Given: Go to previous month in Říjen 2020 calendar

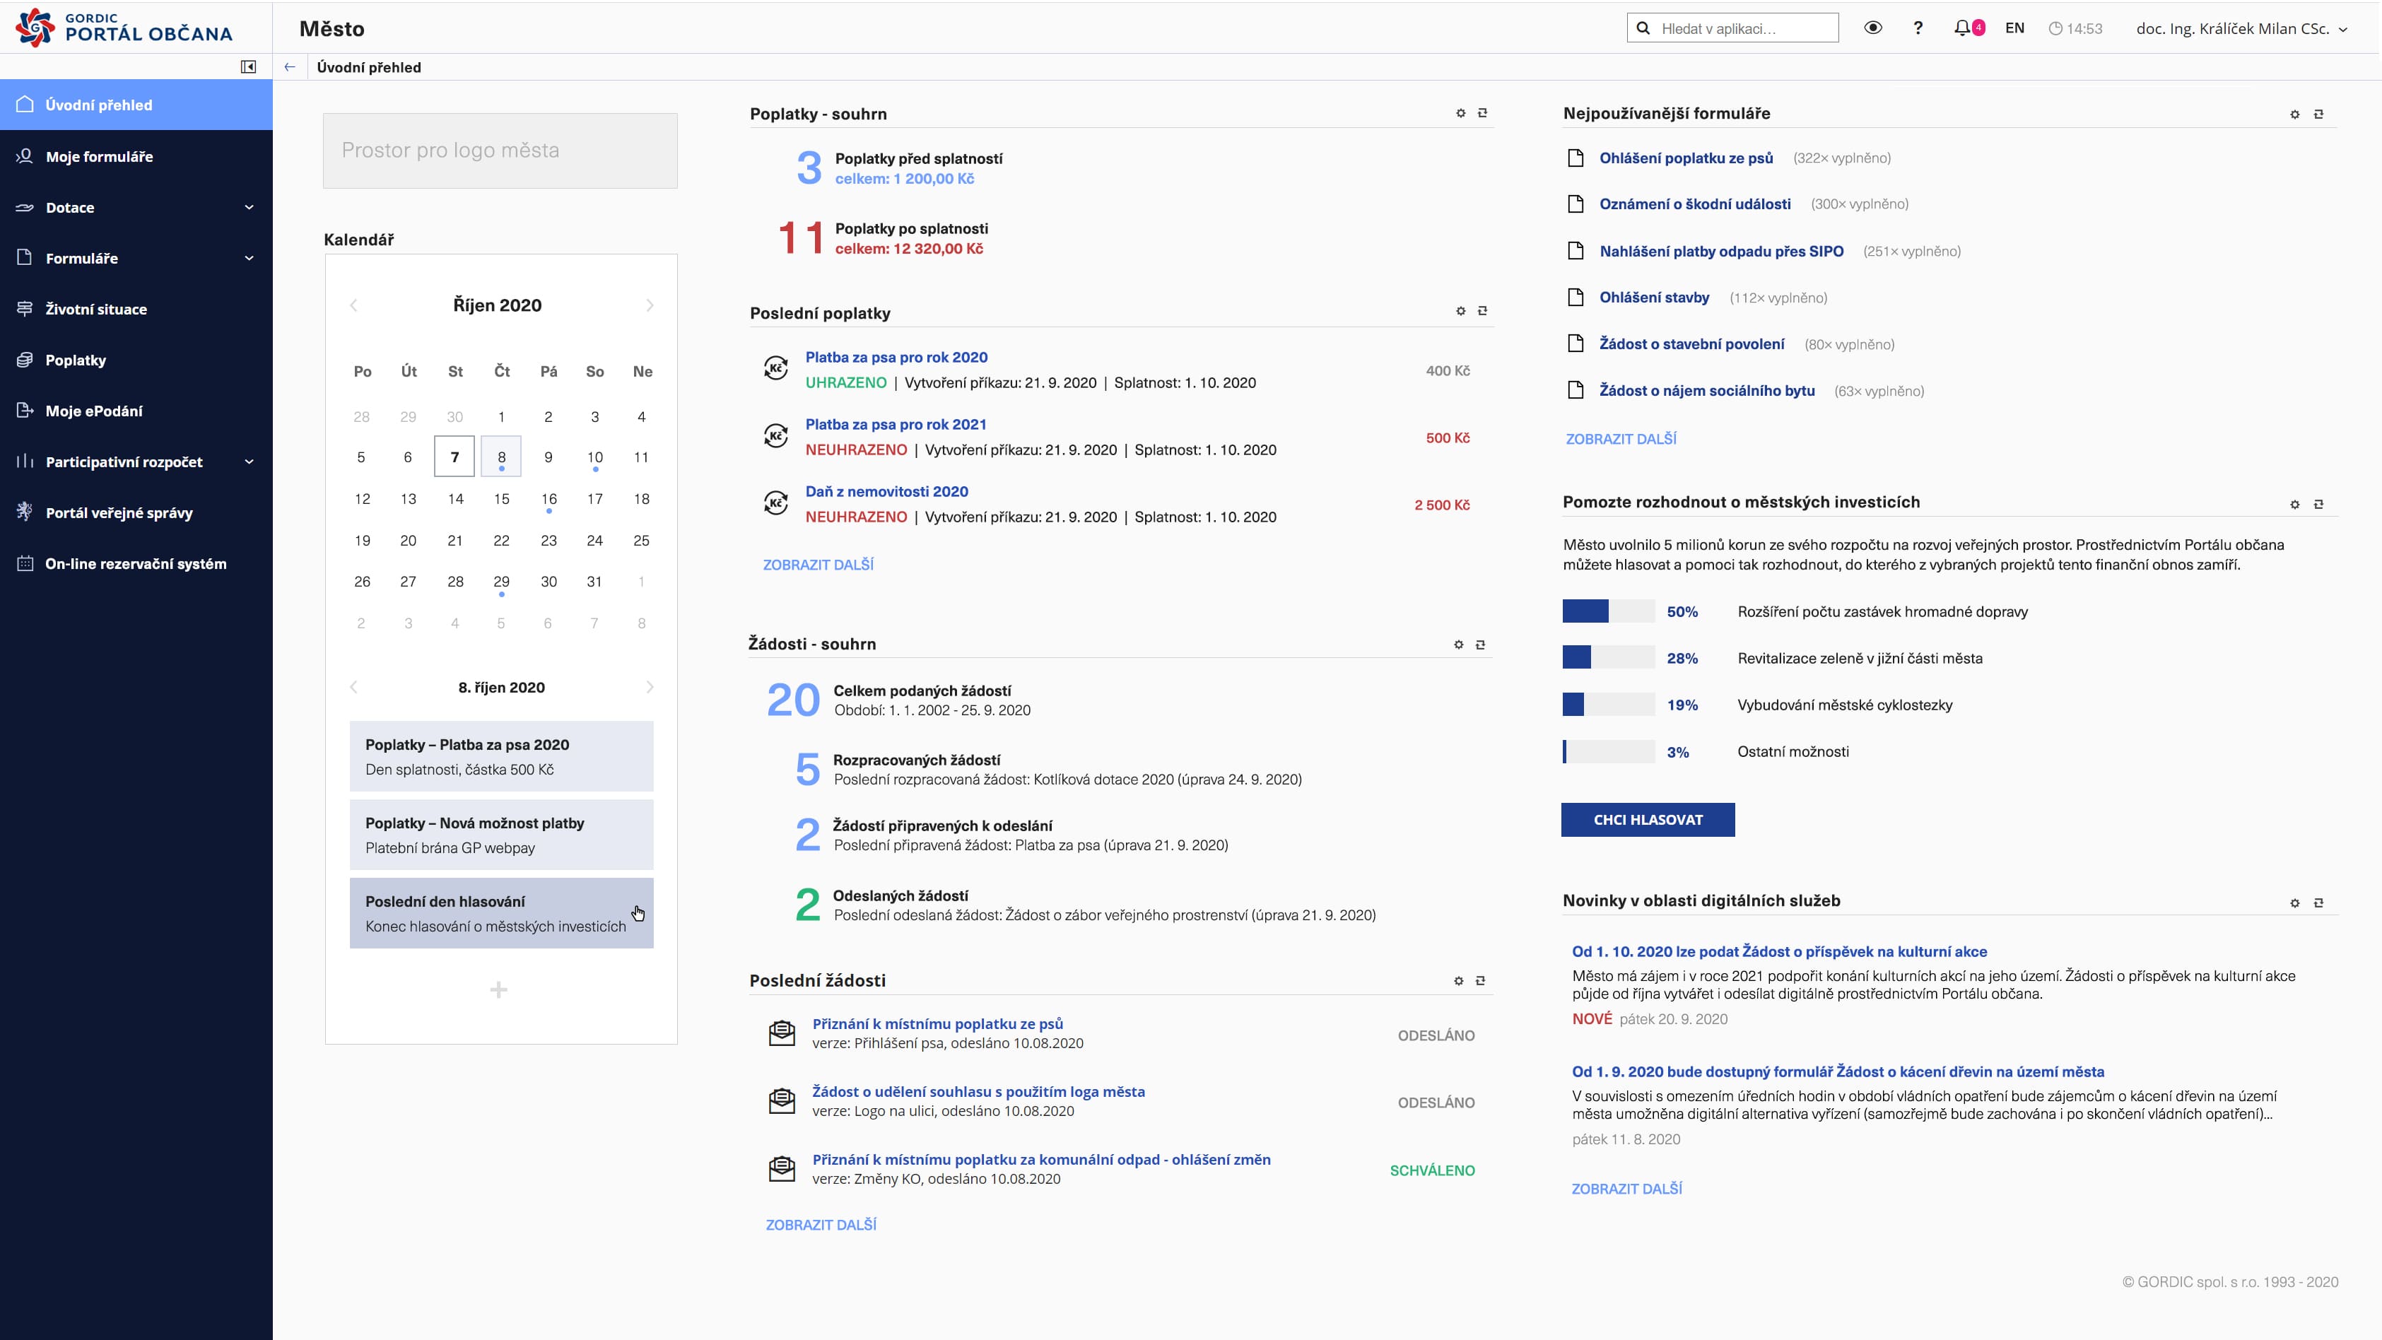Looking at the screenshot, I should click(353, 305).
